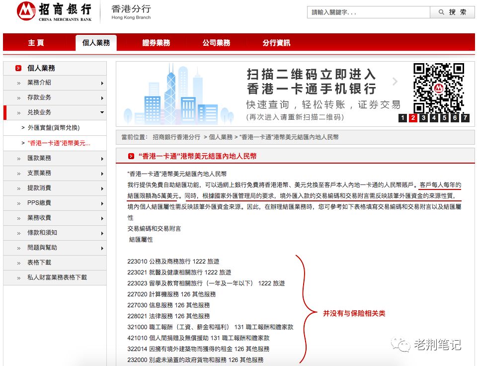Select banner slide number 3
The width and height of the screenshot is (477, 366).
[x=423, y=118]
